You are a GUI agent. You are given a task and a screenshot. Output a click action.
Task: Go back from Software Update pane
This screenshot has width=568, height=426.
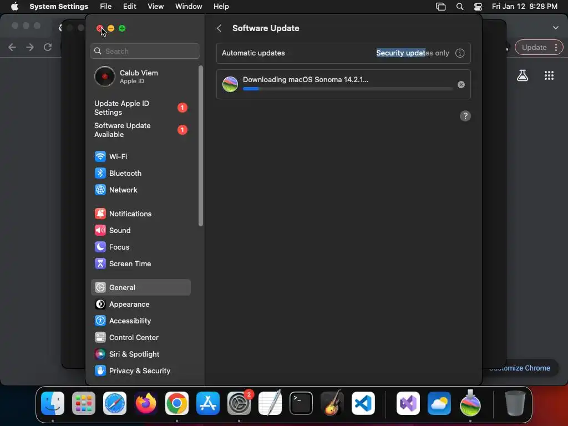click(x=219, y=28)
